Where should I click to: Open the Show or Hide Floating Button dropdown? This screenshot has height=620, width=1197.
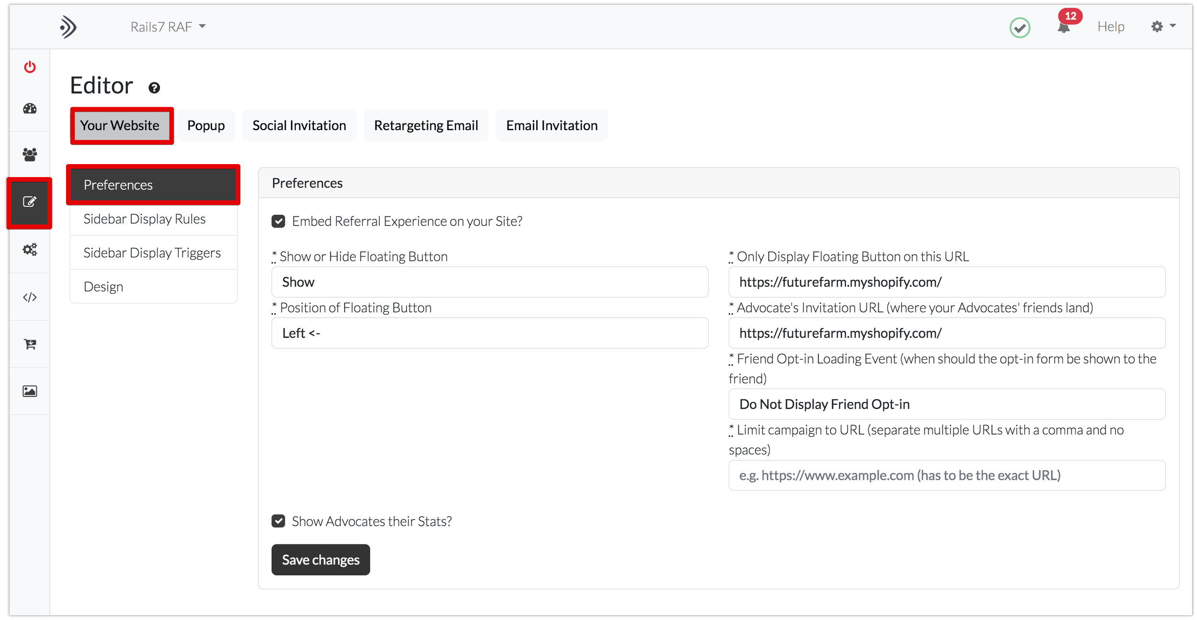(x=489, y=282)
